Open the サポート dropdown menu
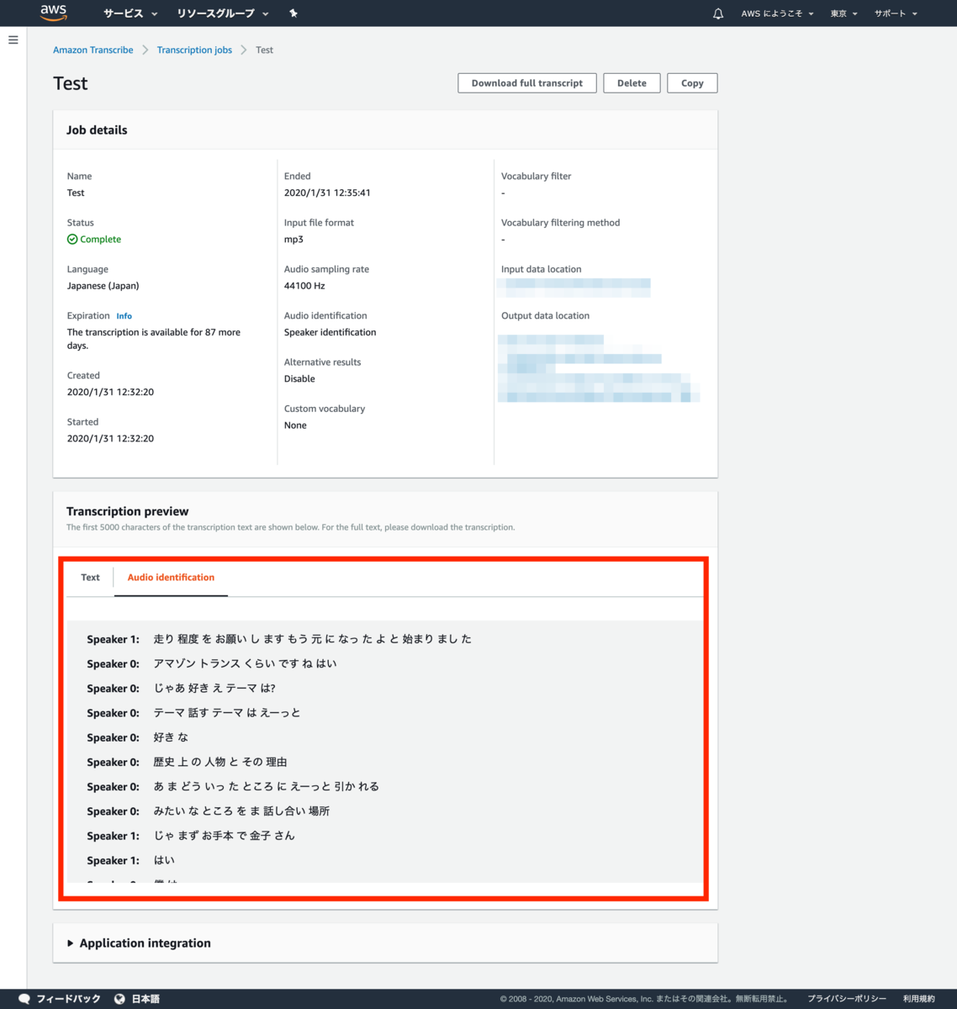 pyautogui.click(x=896, y=13)
